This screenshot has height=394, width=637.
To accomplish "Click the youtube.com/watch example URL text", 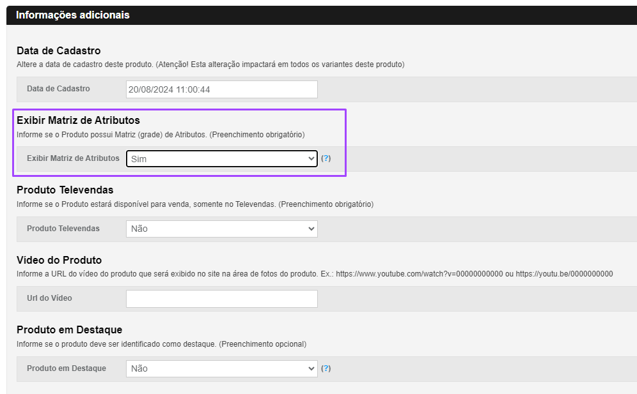I will tap(420, 274).
